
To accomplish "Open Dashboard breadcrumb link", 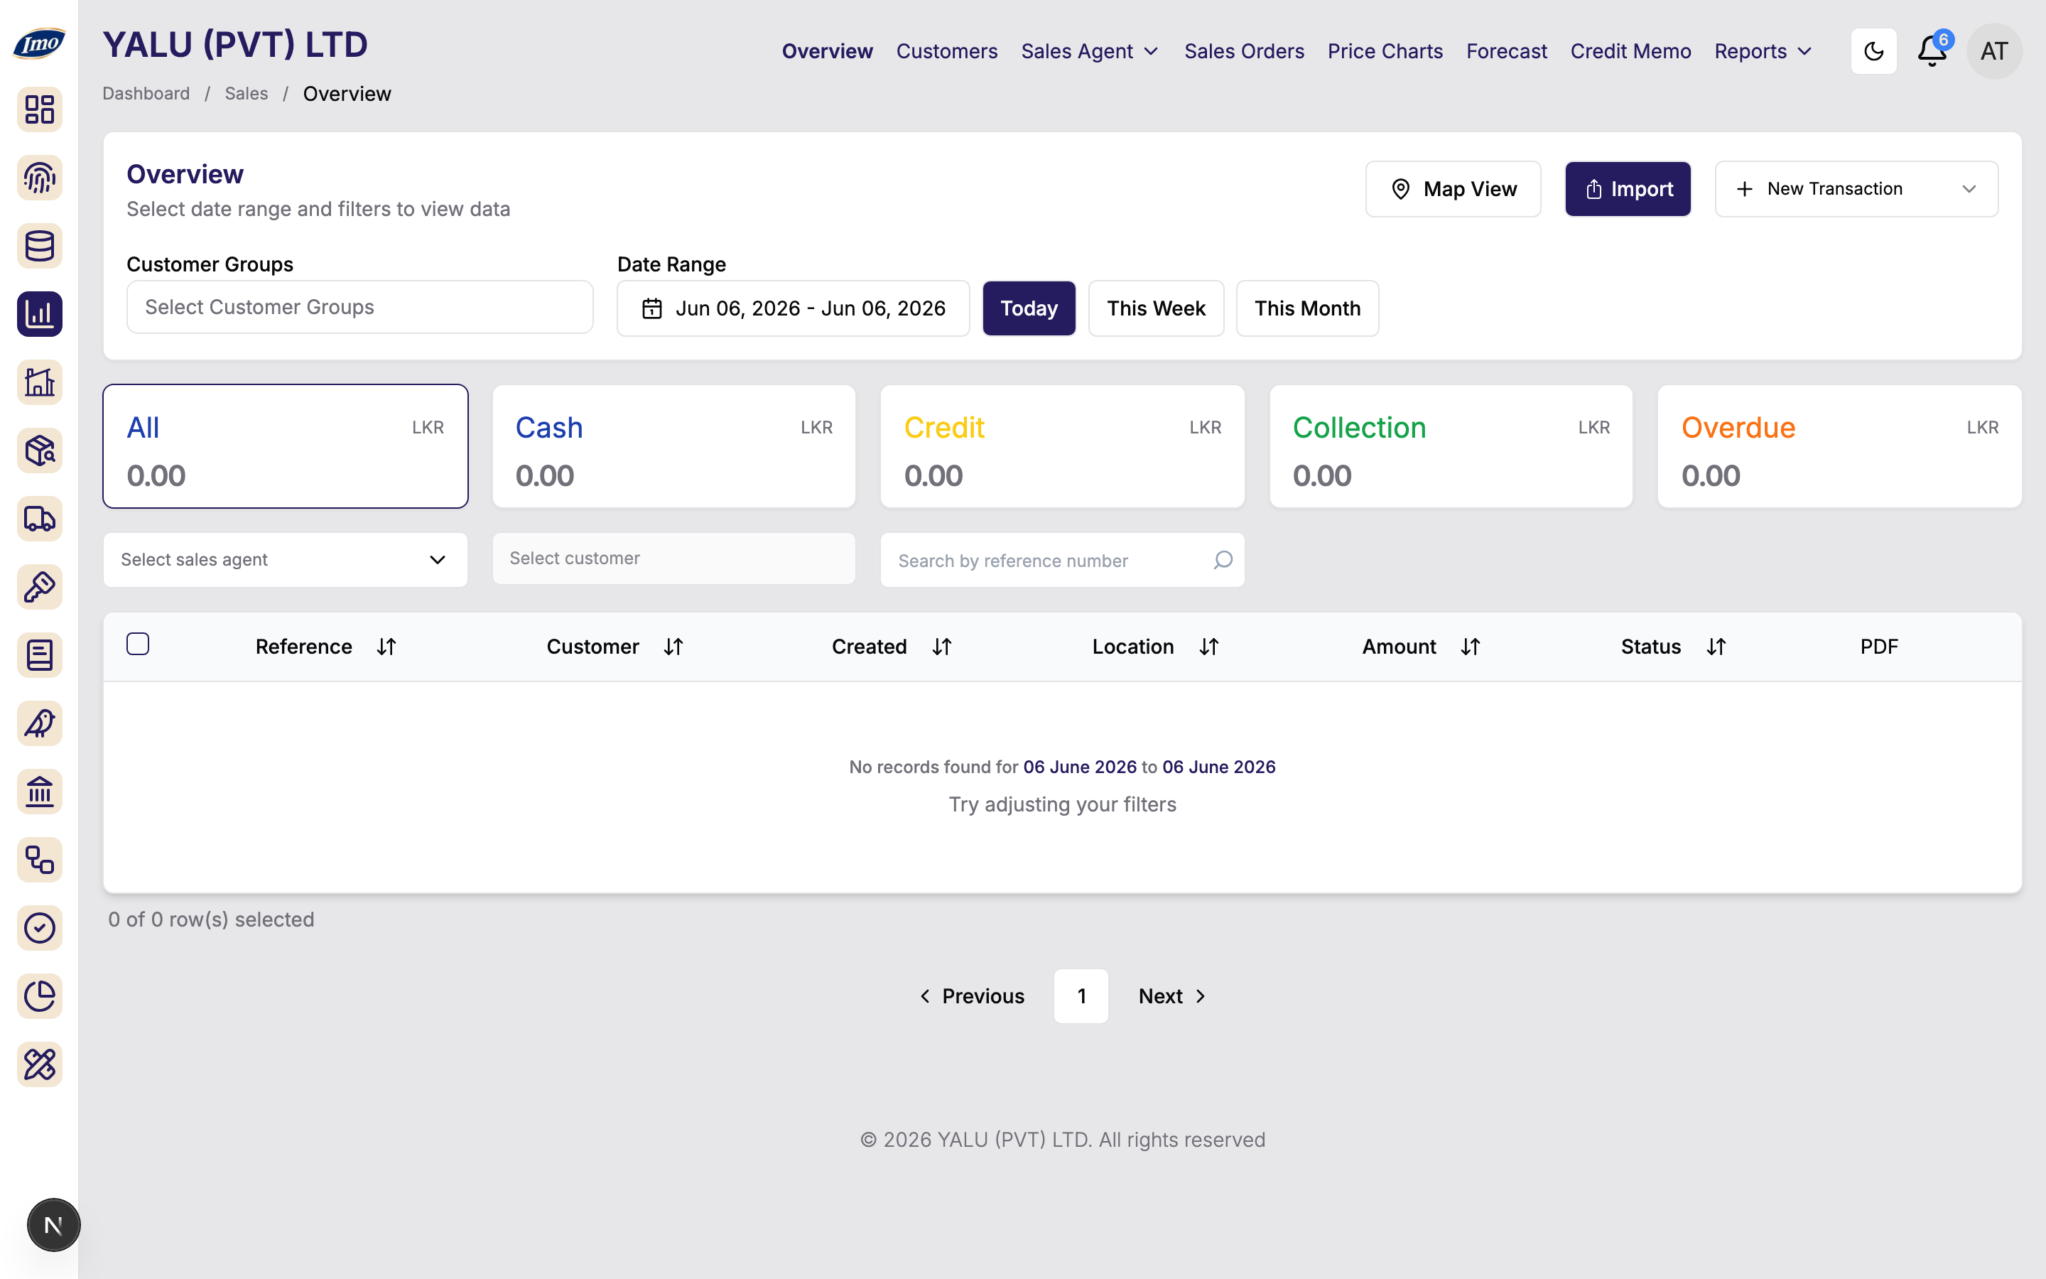I will [146, 94].
